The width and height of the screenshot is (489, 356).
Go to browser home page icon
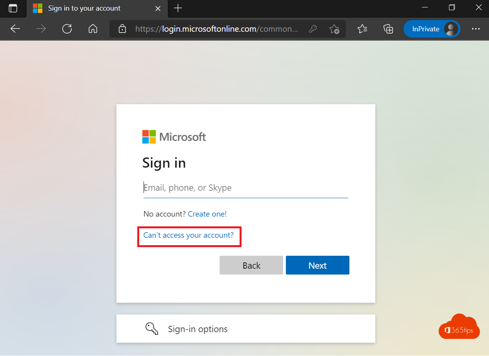(x=93, y=29)
